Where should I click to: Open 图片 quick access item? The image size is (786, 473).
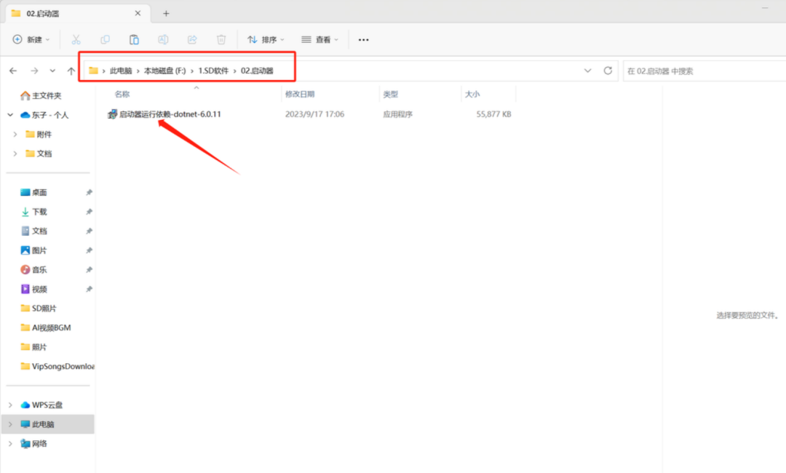pyautogui.click(x=39, y=250)
